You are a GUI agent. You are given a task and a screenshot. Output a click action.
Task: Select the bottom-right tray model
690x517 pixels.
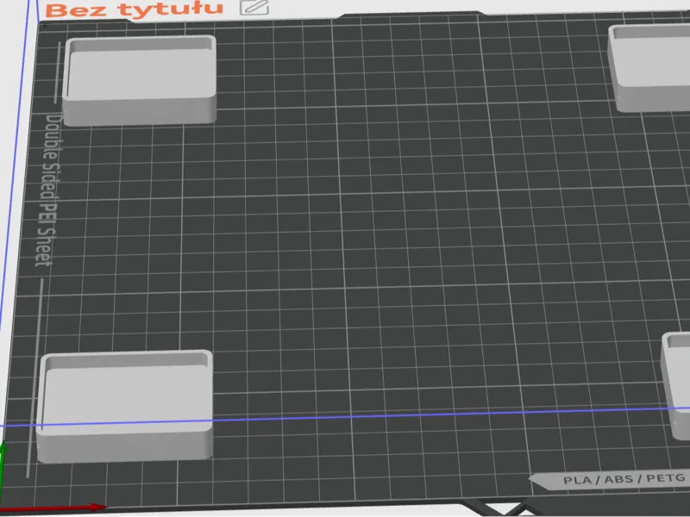point(676,385)
